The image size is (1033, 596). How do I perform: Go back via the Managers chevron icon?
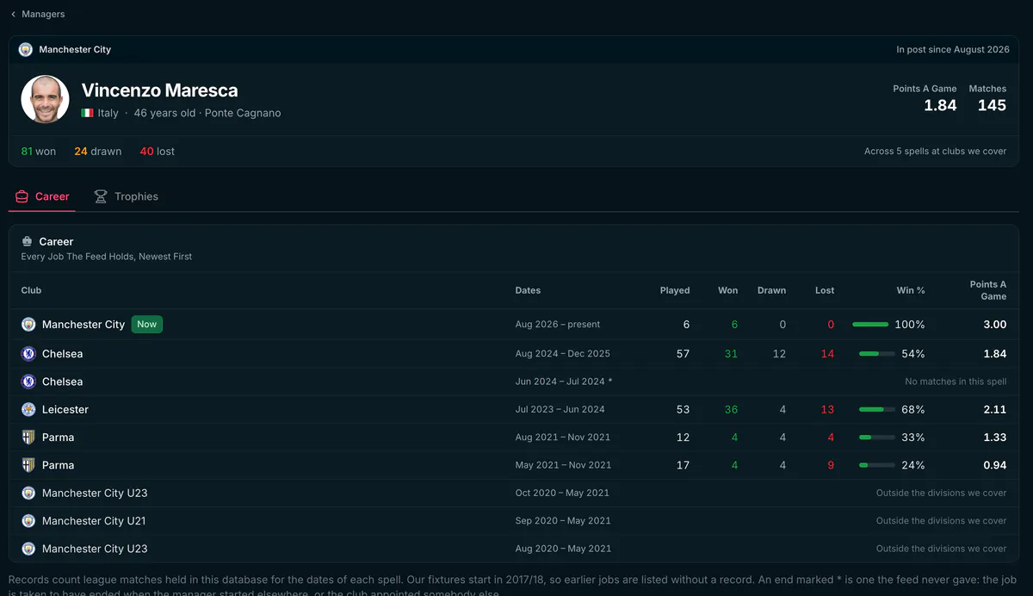(13, 14)
